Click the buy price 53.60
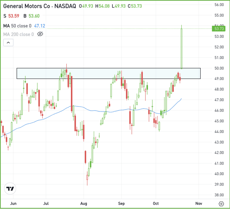The width and height of the screenshot is (230, 209). [x=34, y=16]
